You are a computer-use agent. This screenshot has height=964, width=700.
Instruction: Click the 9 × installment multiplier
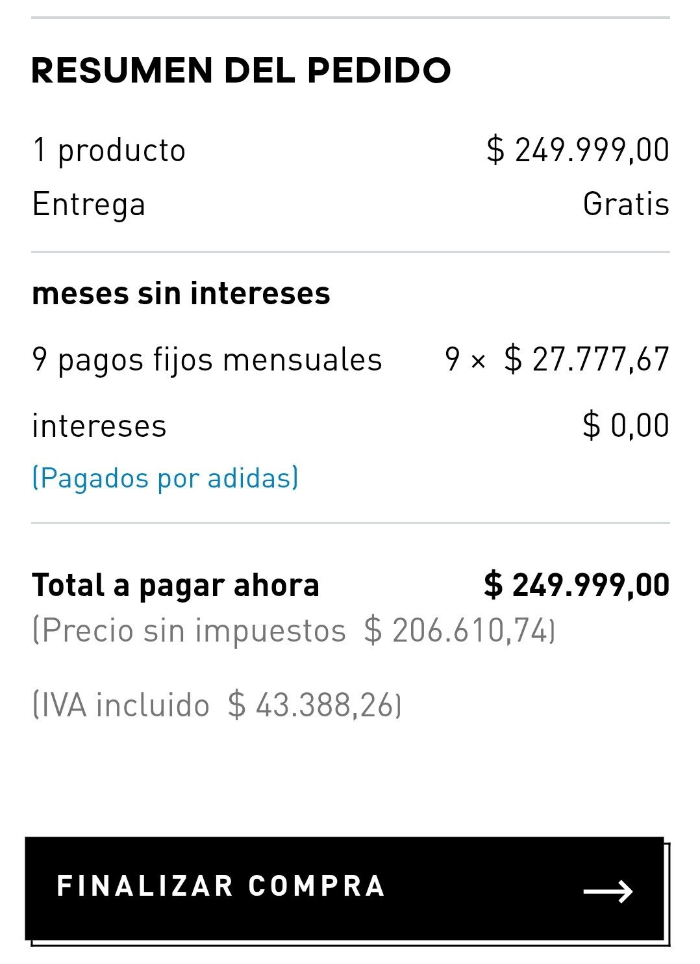[x=466, y=359]
